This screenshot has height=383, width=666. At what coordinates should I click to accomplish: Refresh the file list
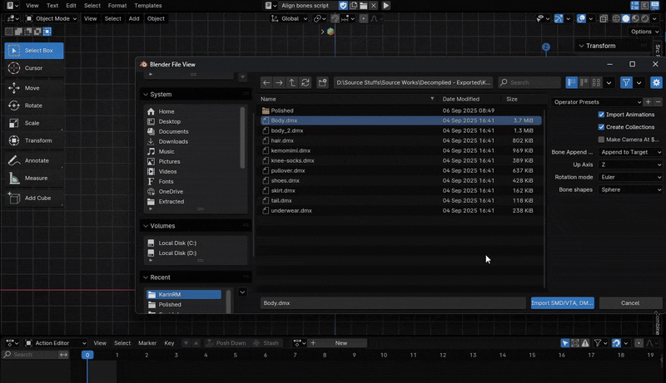tap(306, 82)
